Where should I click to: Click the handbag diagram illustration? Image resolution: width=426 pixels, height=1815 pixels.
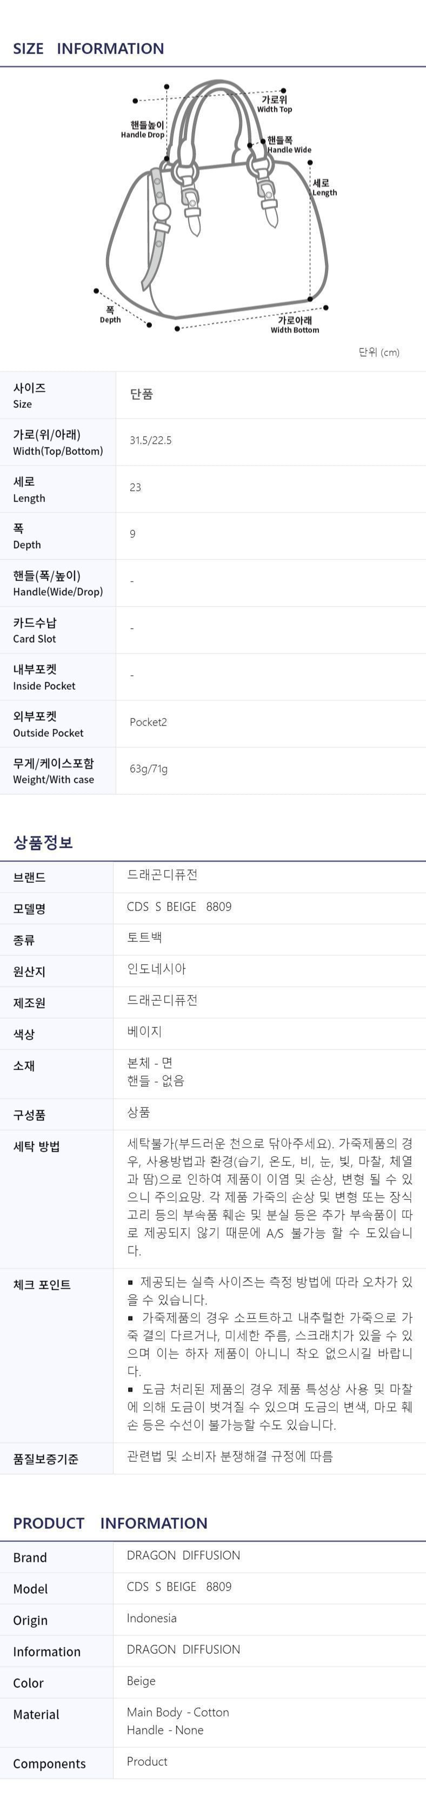point(218,233)
